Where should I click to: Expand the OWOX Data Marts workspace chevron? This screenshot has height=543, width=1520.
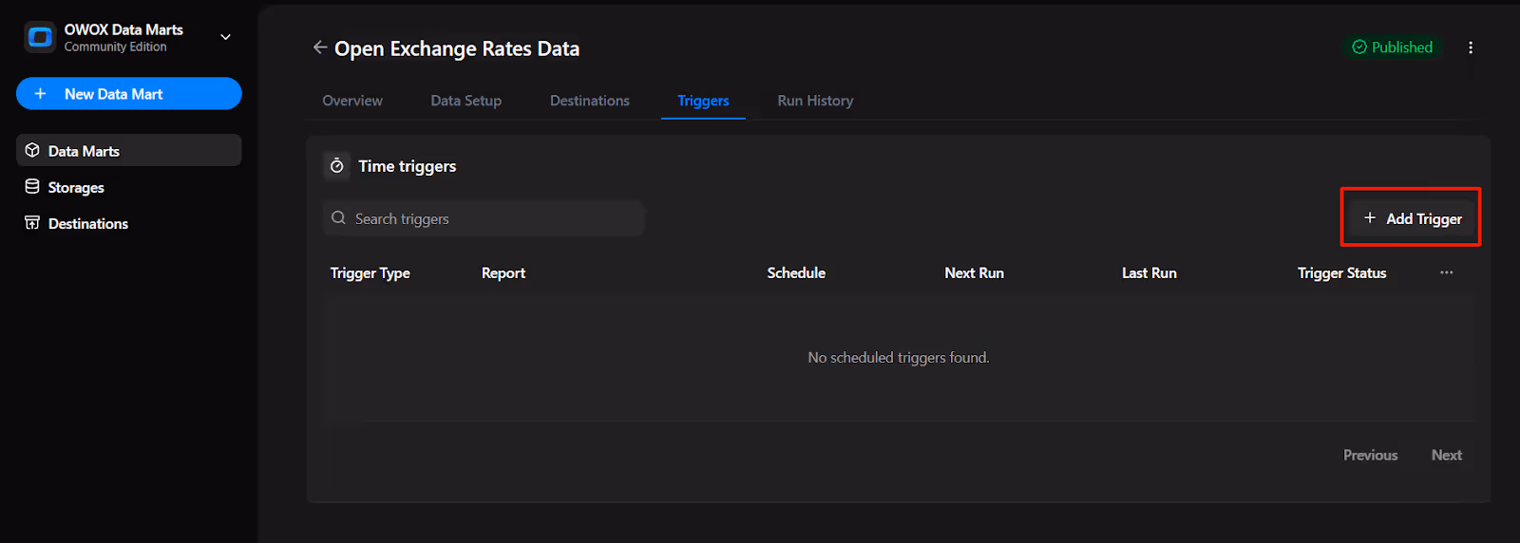click(225, 37)
